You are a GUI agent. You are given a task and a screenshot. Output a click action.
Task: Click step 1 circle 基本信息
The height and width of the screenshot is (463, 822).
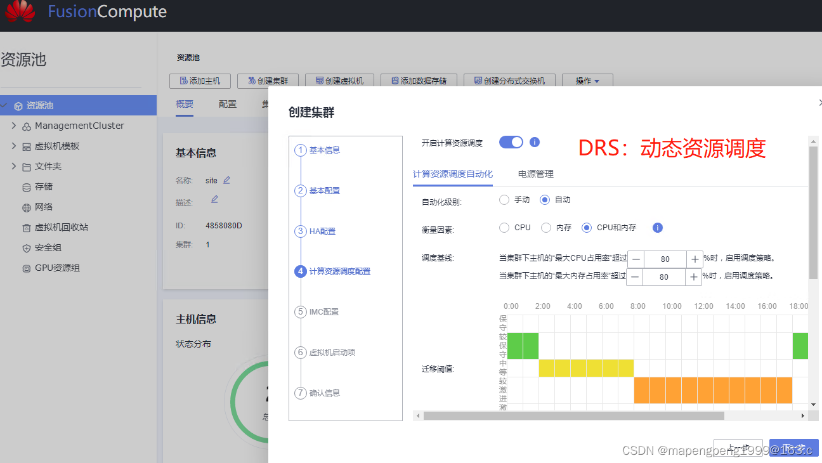301,150
